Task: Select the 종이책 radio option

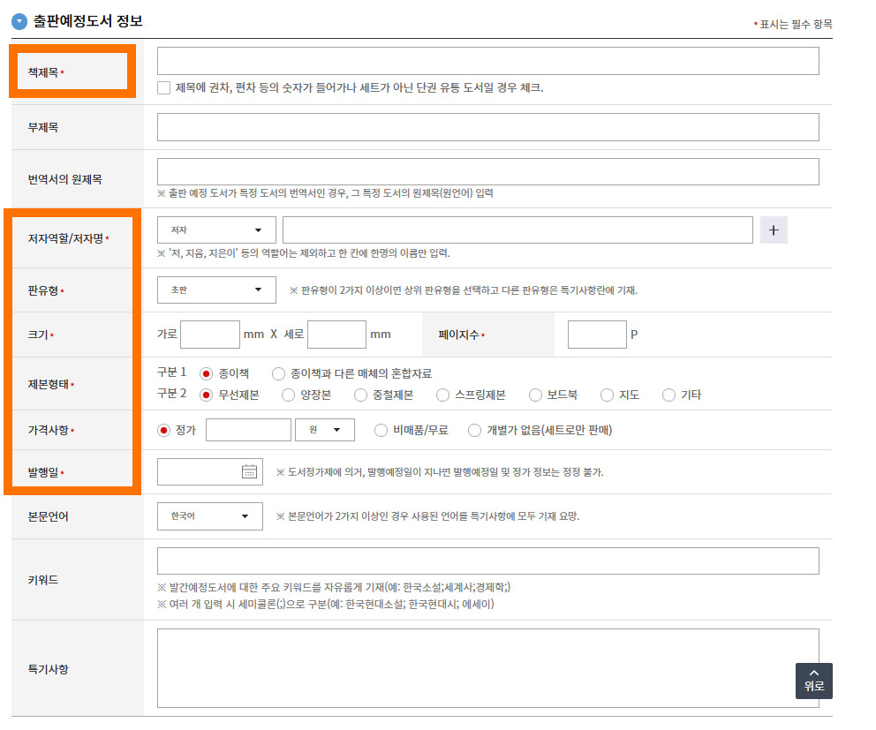Action: pyautogui.click(x=206, y=373)
